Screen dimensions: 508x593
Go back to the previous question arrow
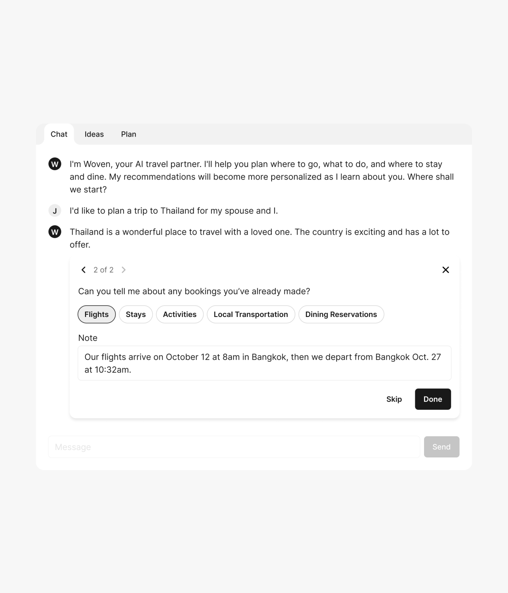click(84, 270)
